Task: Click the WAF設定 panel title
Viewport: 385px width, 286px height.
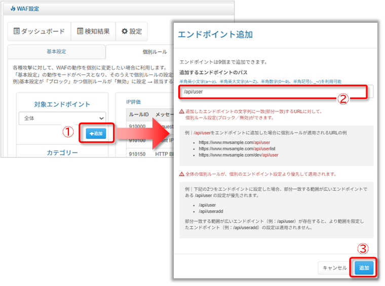Action: click(x=28, y=9)
